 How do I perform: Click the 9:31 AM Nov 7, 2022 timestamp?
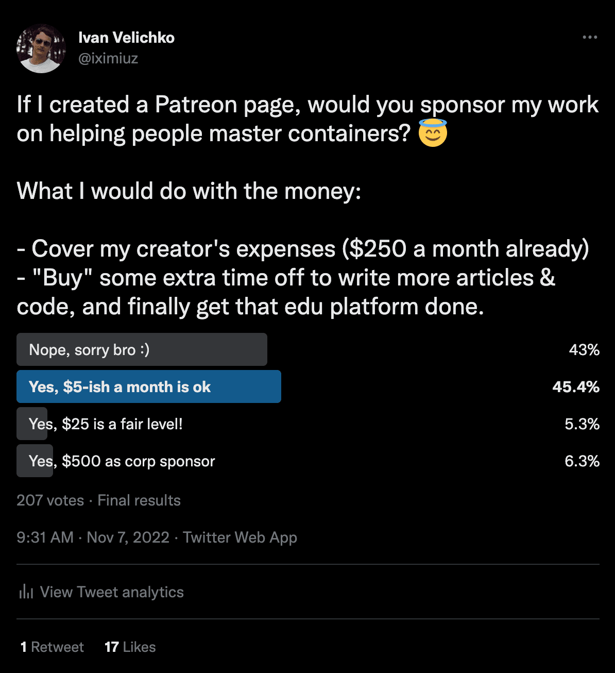tap(93, 537)
